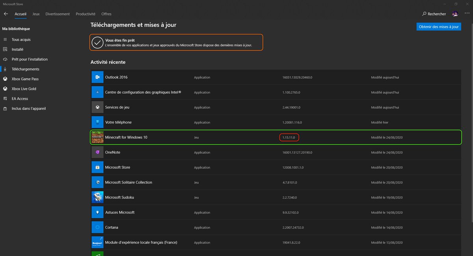
Task: Click the cloud download icon in sidebar
Action: pyautogui.click(x=5, y=59)
